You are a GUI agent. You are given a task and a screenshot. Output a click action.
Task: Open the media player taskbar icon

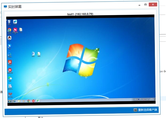[24, 101]
